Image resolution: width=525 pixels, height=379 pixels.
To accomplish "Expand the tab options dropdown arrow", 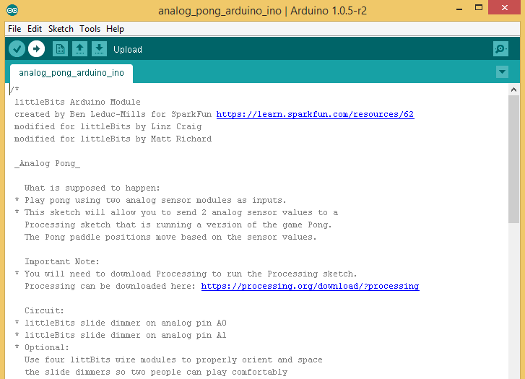I will 502,71.
